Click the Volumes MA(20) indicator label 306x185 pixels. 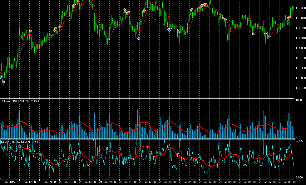click(x=20, y=101)
